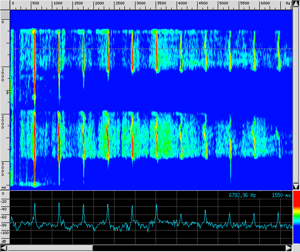The width and height of the screenshot is (300, 252).
Task: Click the 6782.96 Hz frequency readout
Action: click(x=242, y=195)
